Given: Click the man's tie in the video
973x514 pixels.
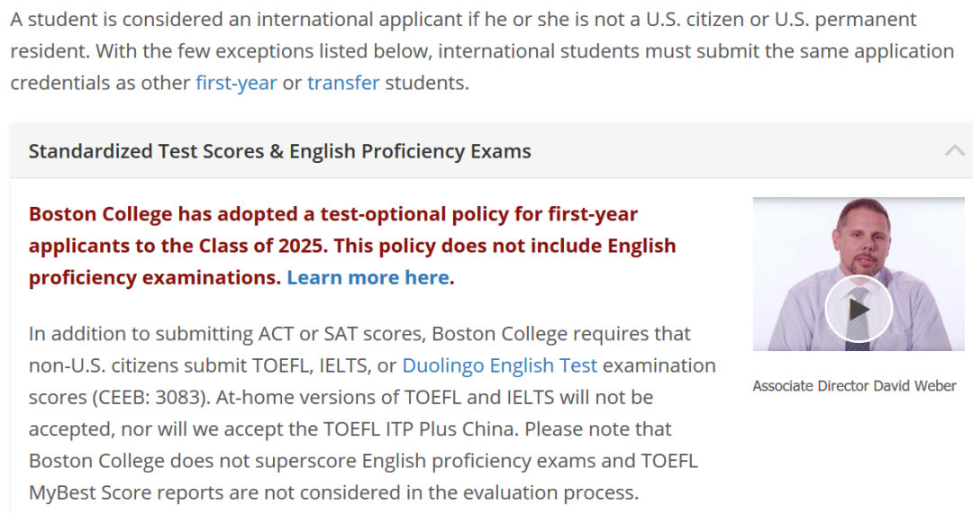Looking at the screenshot, I should coord(859,318).
